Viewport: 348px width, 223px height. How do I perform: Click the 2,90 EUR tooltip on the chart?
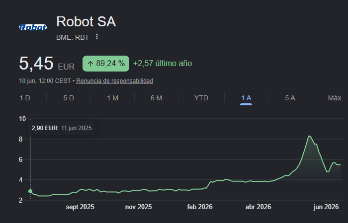[x=62, y=128]
